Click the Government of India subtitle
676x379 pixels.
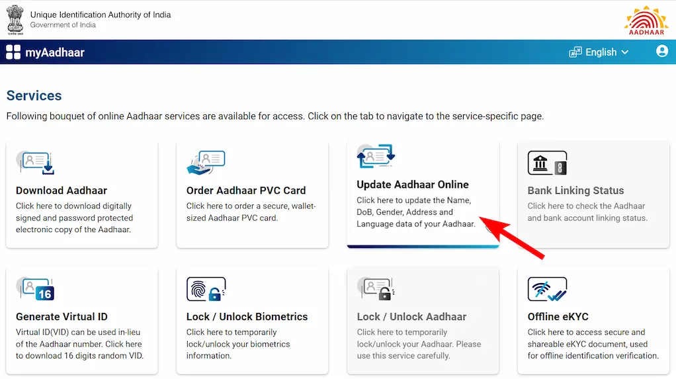pyautogui.click(x=63, y=25)
